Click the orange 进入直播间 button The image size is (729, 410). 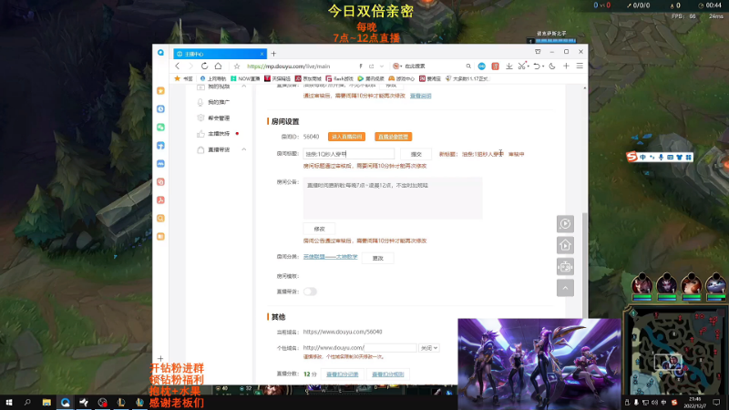pyautogui.click(x=346, y=137)
